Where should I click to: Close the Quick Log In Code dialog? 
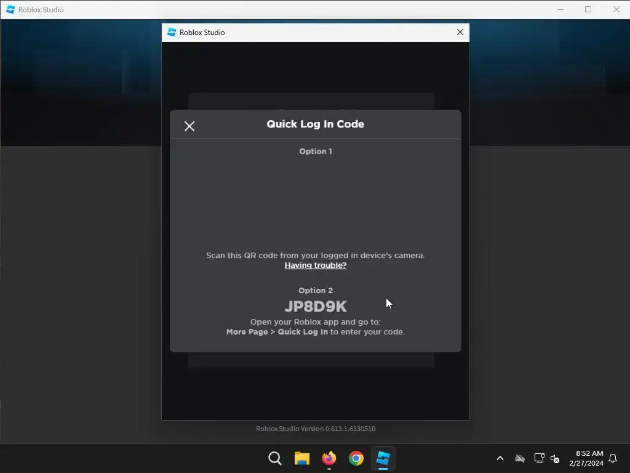pos(189,126)
